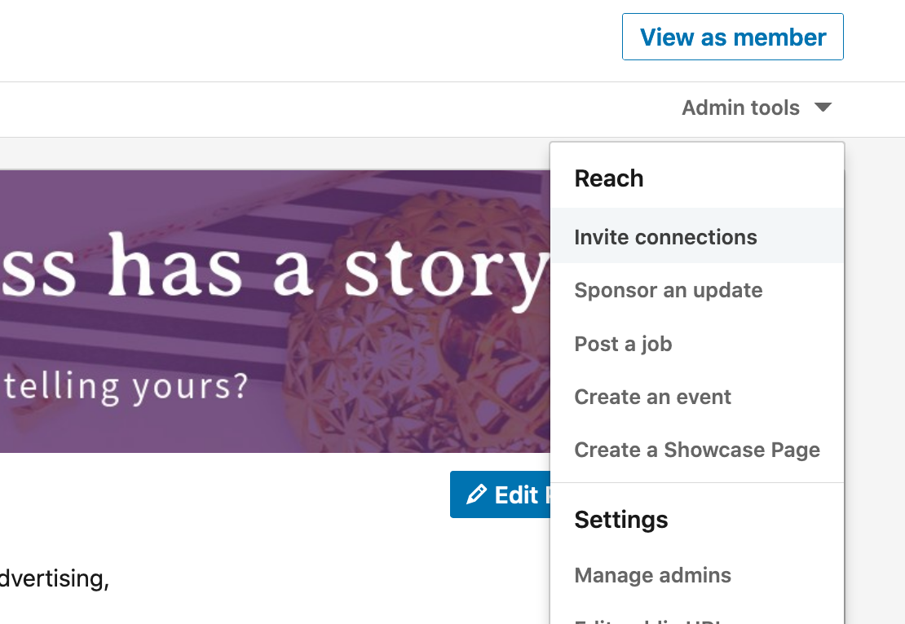Select Post a job menu item

click(623, 344)
